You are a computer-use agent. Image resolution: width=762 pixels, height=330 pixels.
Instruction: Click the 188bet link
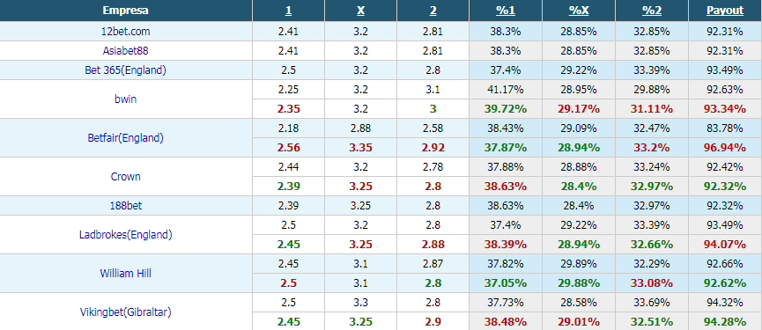[126, 206]
